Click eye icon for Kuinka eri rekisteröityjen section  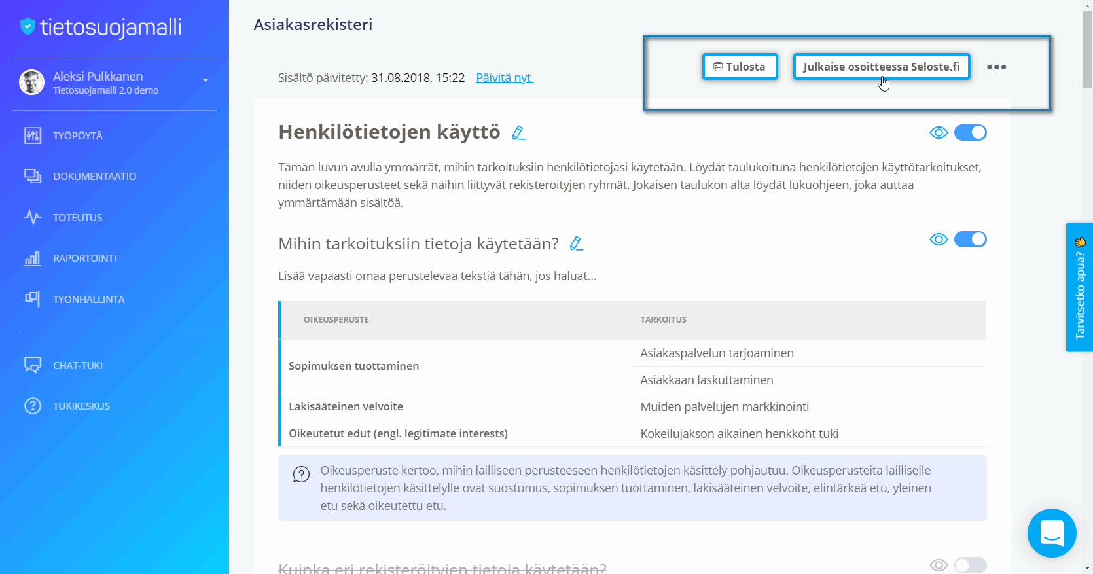939,565
